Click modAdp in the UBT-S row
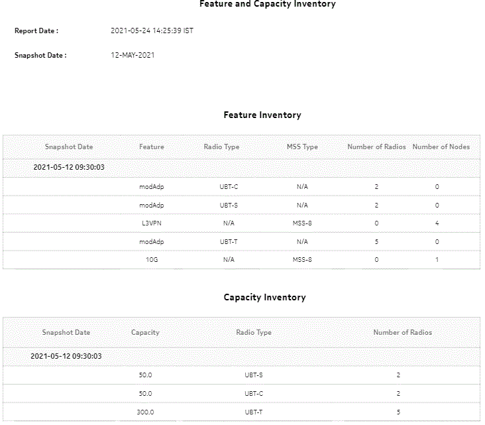 point(152,206)
